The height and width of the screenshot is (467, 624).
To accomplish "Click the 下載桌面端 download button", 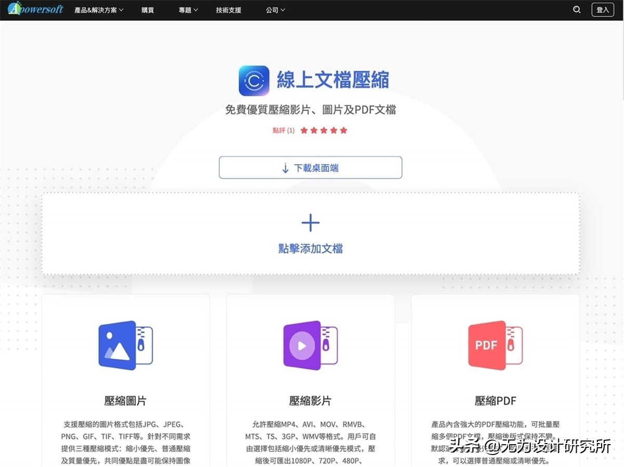I will (x=310, y=167).
